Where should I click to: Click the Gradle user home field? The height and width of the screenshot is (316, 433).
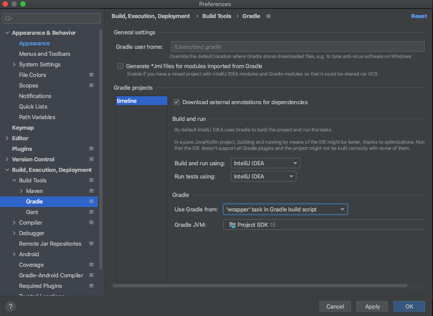[x=297, y=47]
